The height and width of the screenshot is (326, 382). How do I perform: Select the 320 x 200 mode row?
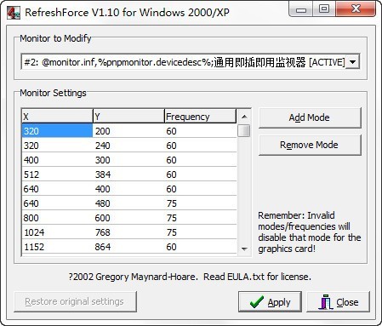pyautogui.click(x=129, y=131)
